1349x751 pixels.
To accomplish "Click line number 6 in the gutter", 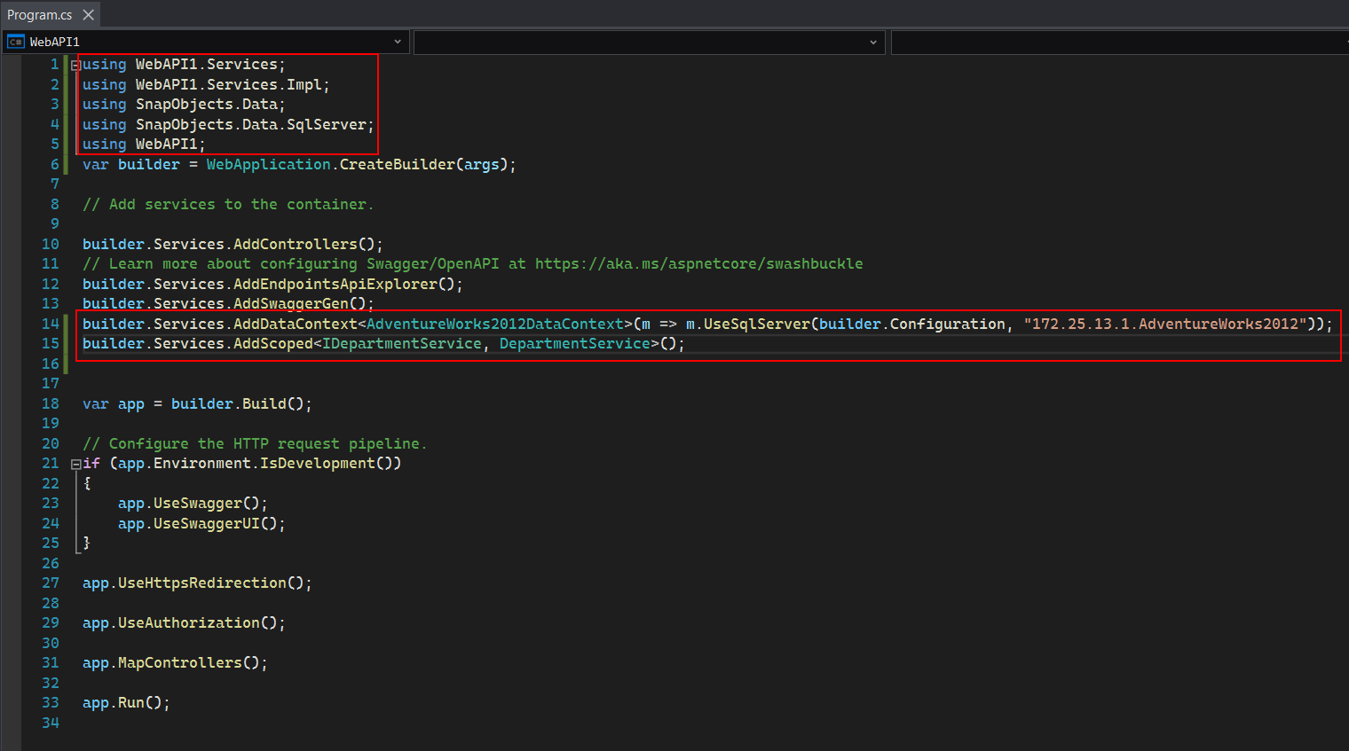I will click(x=54, y=164).
